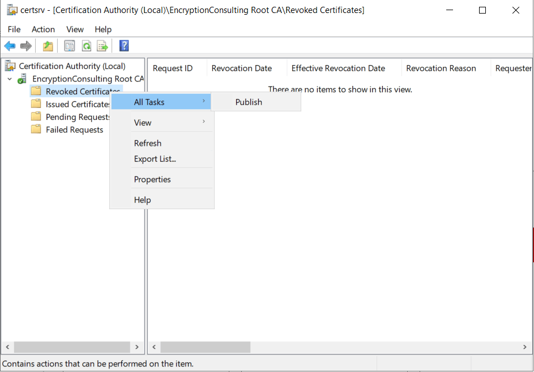This screenshot has width=534, height=372.
Task: Choose Export List... from context menu
Action: coord(161,159)
